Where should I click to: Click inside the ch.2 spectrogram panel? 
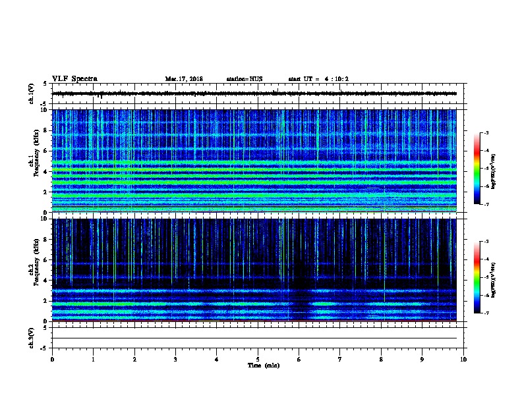254,270
